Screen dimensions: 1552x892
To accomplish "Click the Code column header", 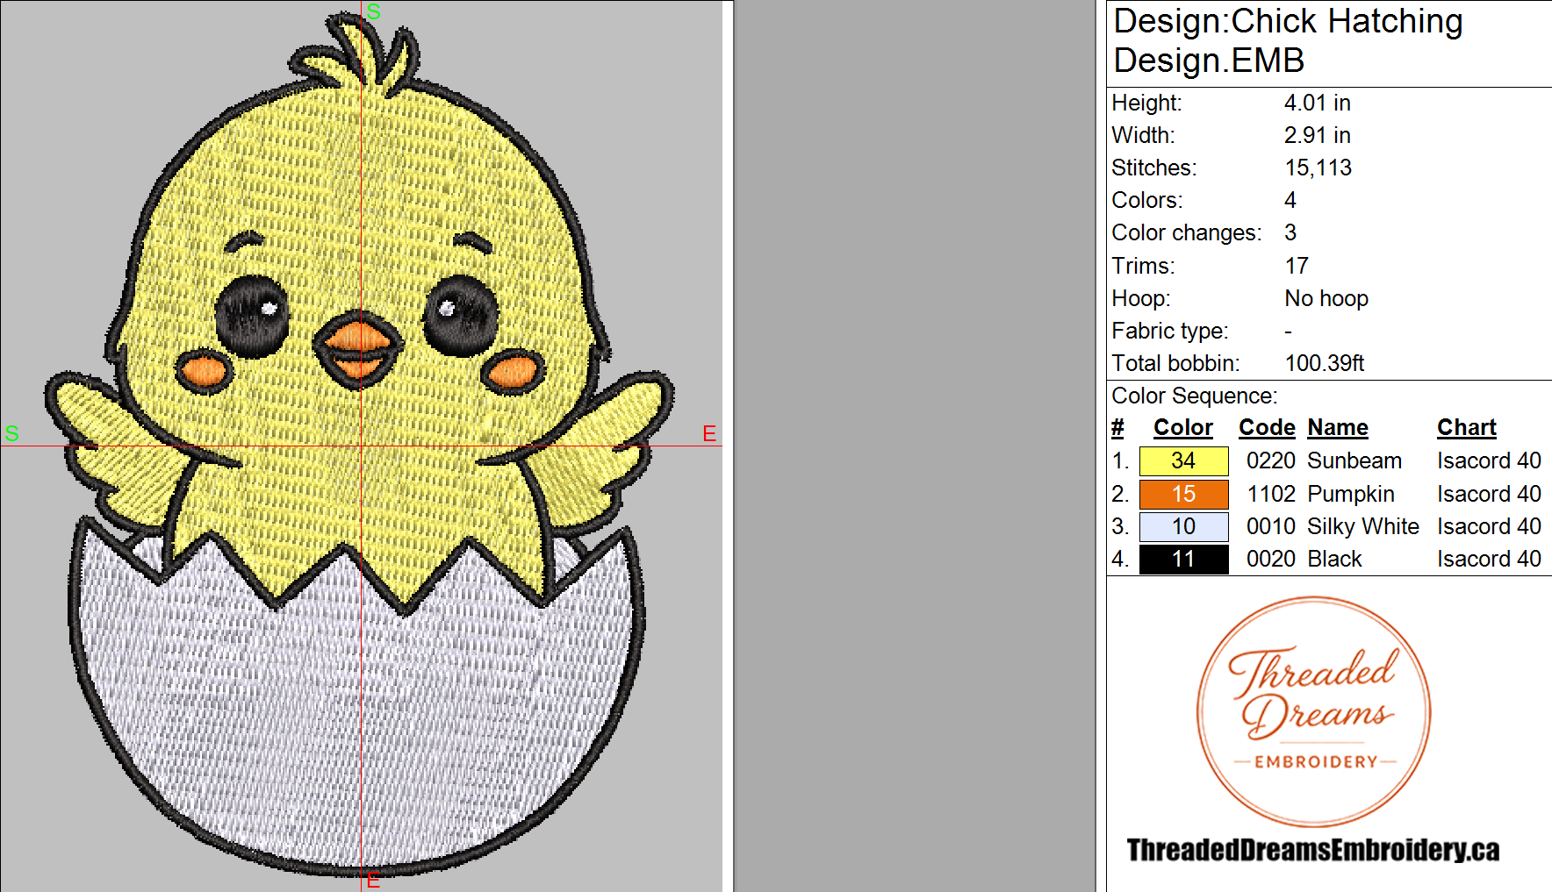I will point(1267,428).
